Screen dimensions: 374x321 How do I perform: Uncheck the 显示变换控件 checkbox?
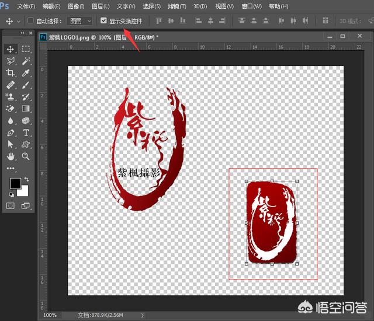pyautogui.click(x=103, y=21)
